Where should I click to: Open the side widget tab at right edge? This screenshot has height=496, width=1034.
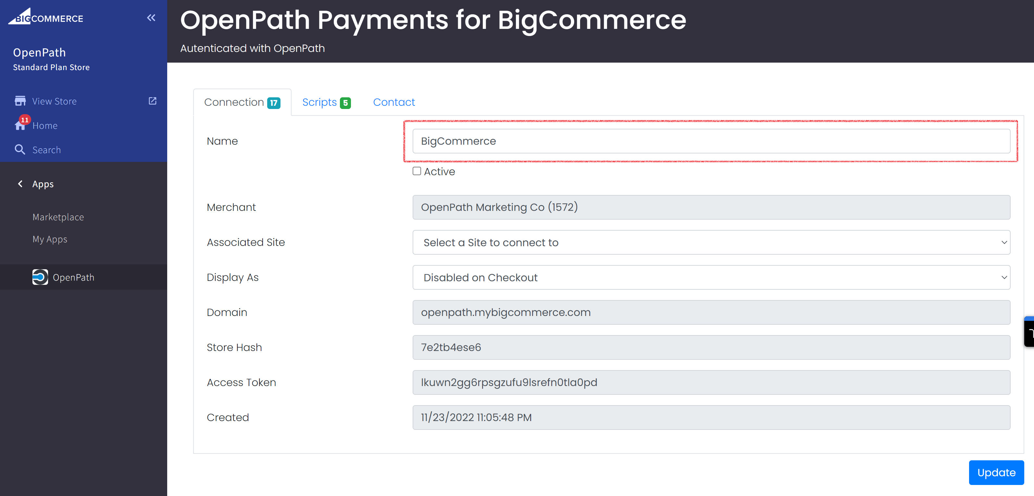[x=1029, y=332]
